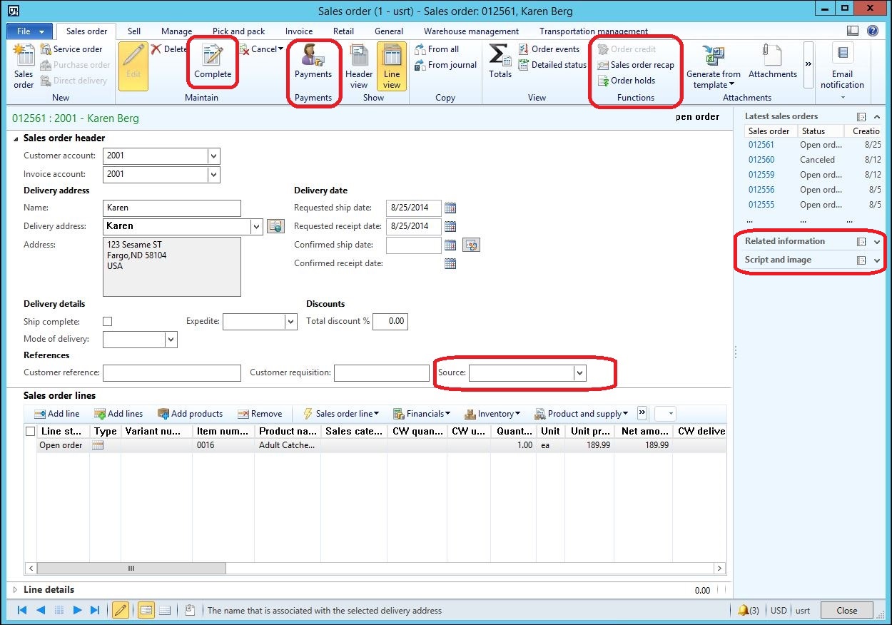
Task: Toggle the select-all lines header checkbox
Action: click(31, 431)
